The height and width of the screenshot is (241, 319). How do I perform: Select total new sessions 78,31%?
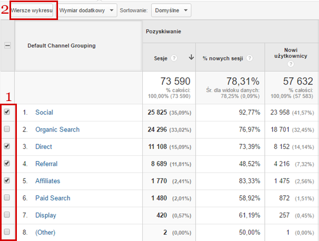243,81
